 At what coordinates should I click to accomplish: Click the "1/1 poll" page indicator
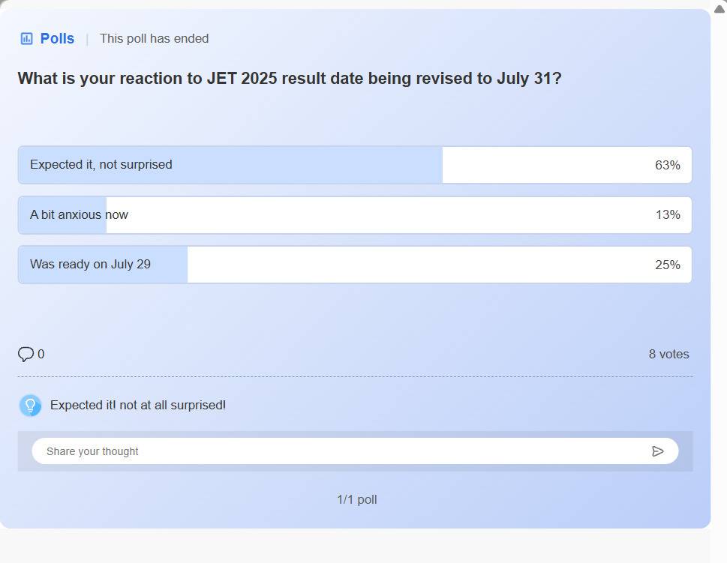click(x=356, y=499)
